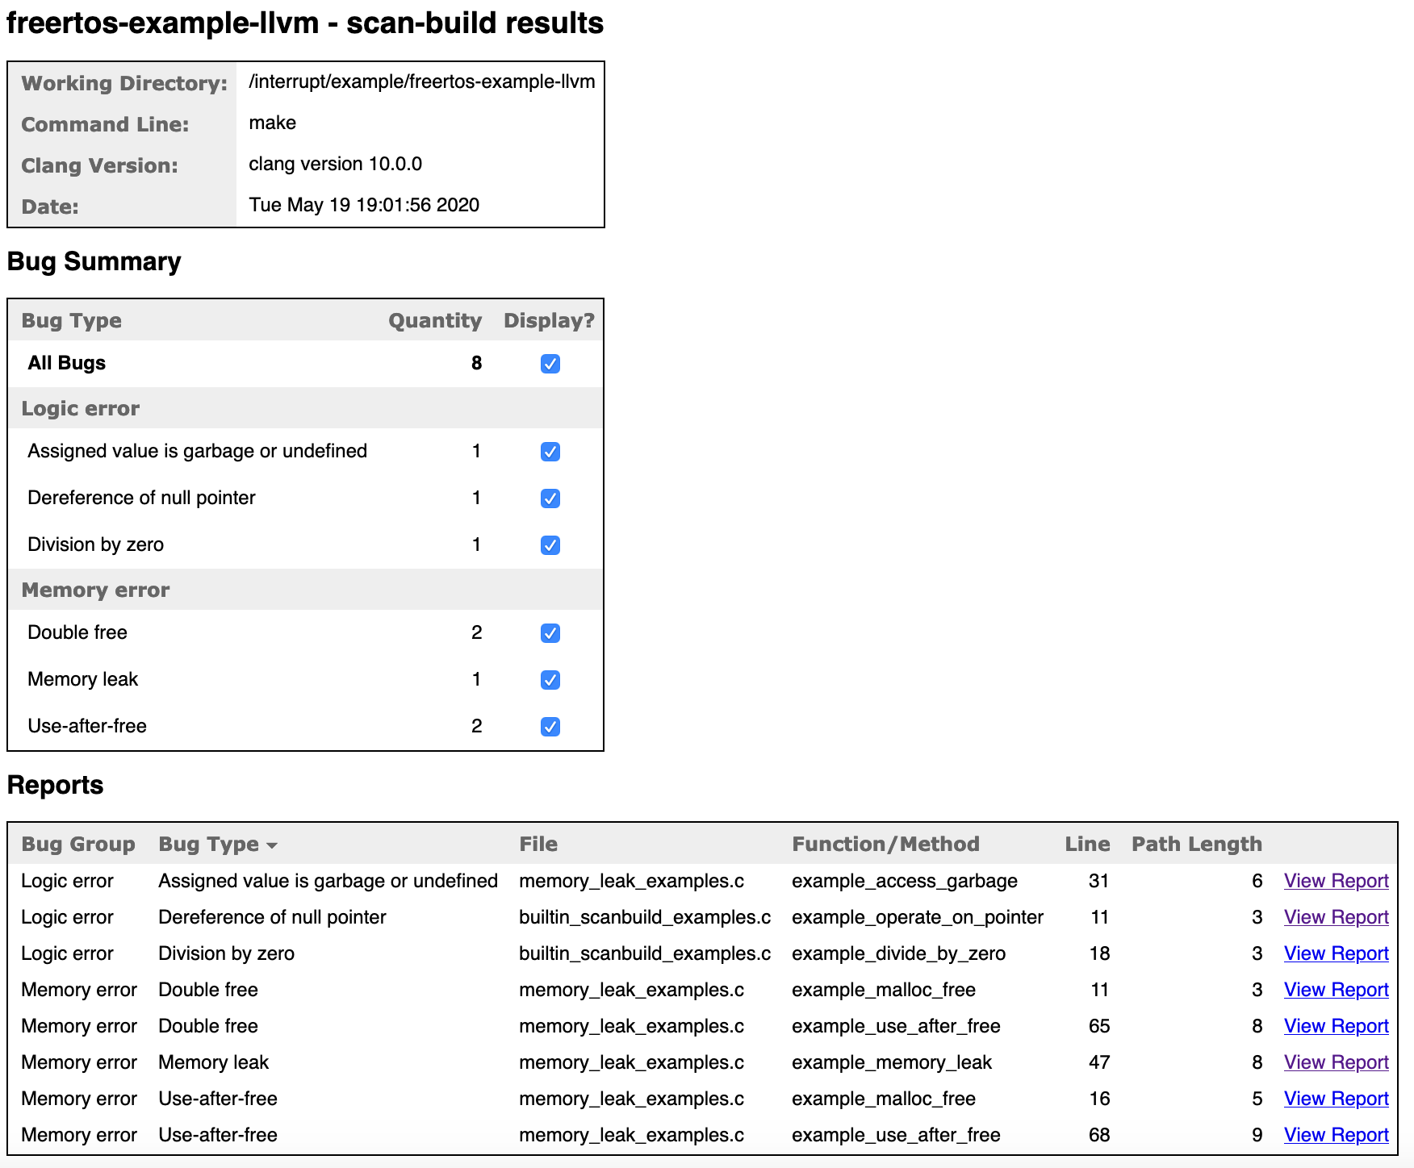Click the Bug Type sort arrow
The width and height of the screenshot is (1414, 1168).
pos(272,845)
